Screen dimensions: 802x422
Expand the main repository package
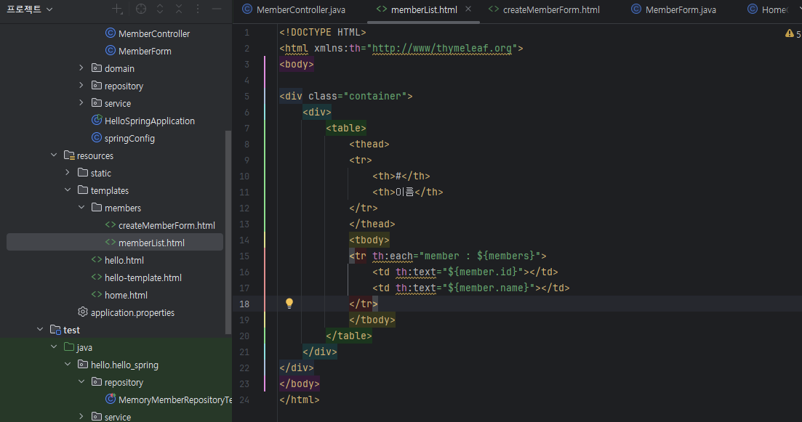81,85
